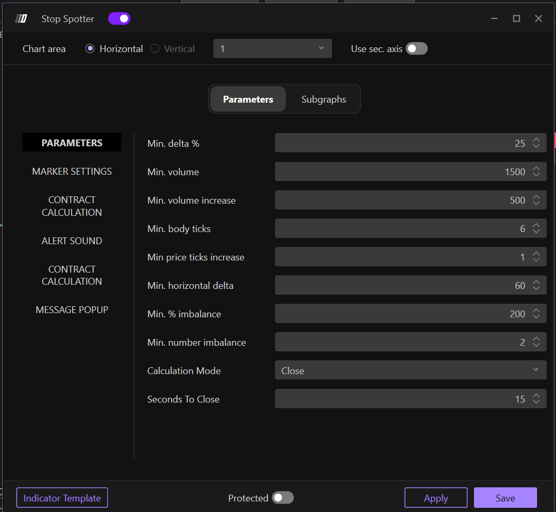Enable the Use sec. axis switch
This screenshot has width=556, height=512.
pos(416,49)
